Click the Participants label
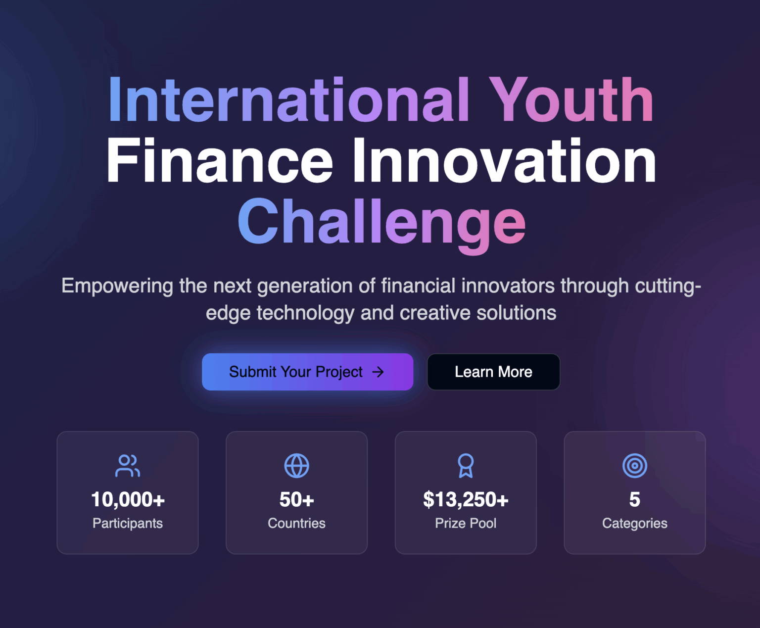The height and width of the screenshot is (628, 760). (128, 523)
